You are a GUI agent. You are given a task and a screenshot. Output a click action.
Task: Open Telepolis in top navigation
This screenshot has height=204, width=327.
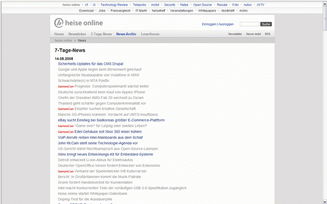click(x=139, y=5)
